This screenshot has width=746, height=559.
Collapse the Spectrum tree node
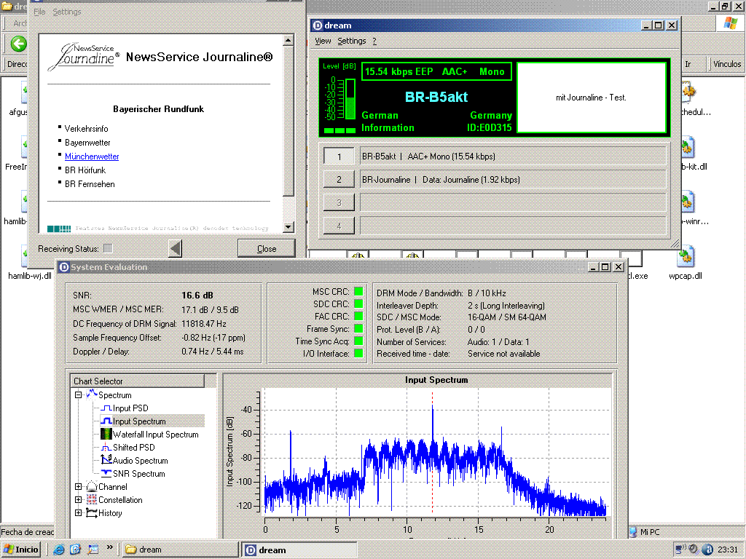click(79, 395)
